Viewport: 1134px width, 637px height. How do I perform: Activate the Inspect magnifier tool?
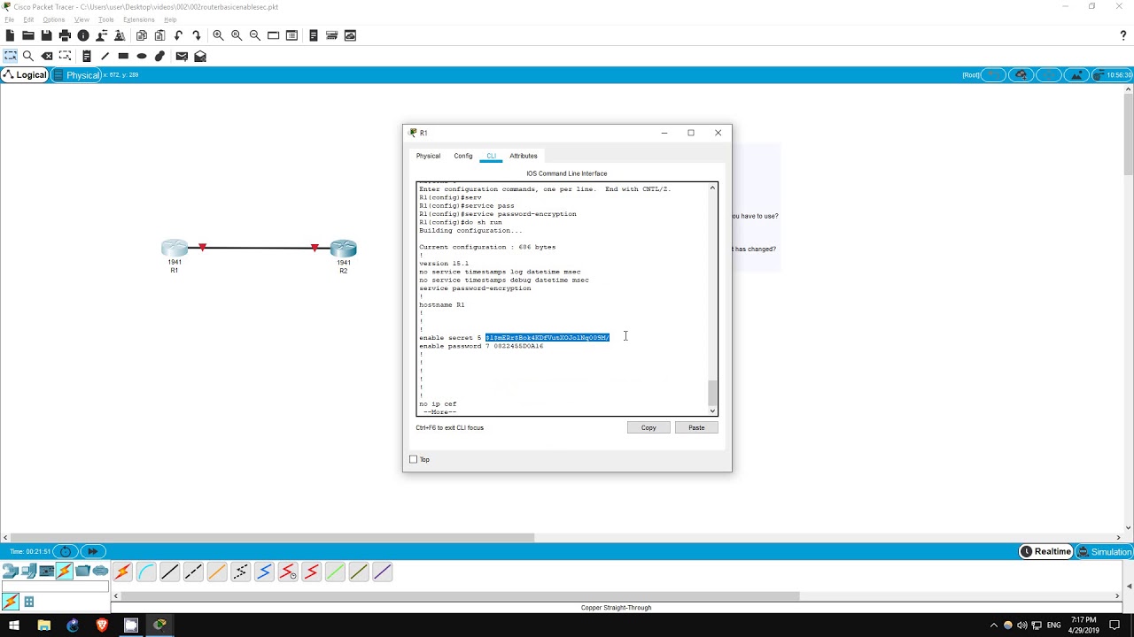28,56
